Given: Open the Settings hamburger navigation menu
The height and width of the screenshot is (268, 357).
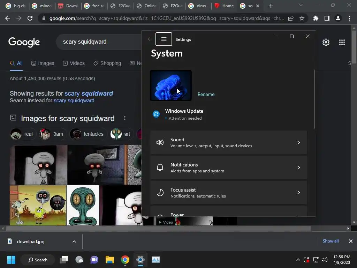Looking at the screenshot, I should [164, 39].
